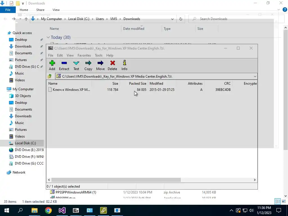The width and height of the screenshot is (288, 216).
Task: Open Google Chrome from taskbar
Action: coord(48,210)
